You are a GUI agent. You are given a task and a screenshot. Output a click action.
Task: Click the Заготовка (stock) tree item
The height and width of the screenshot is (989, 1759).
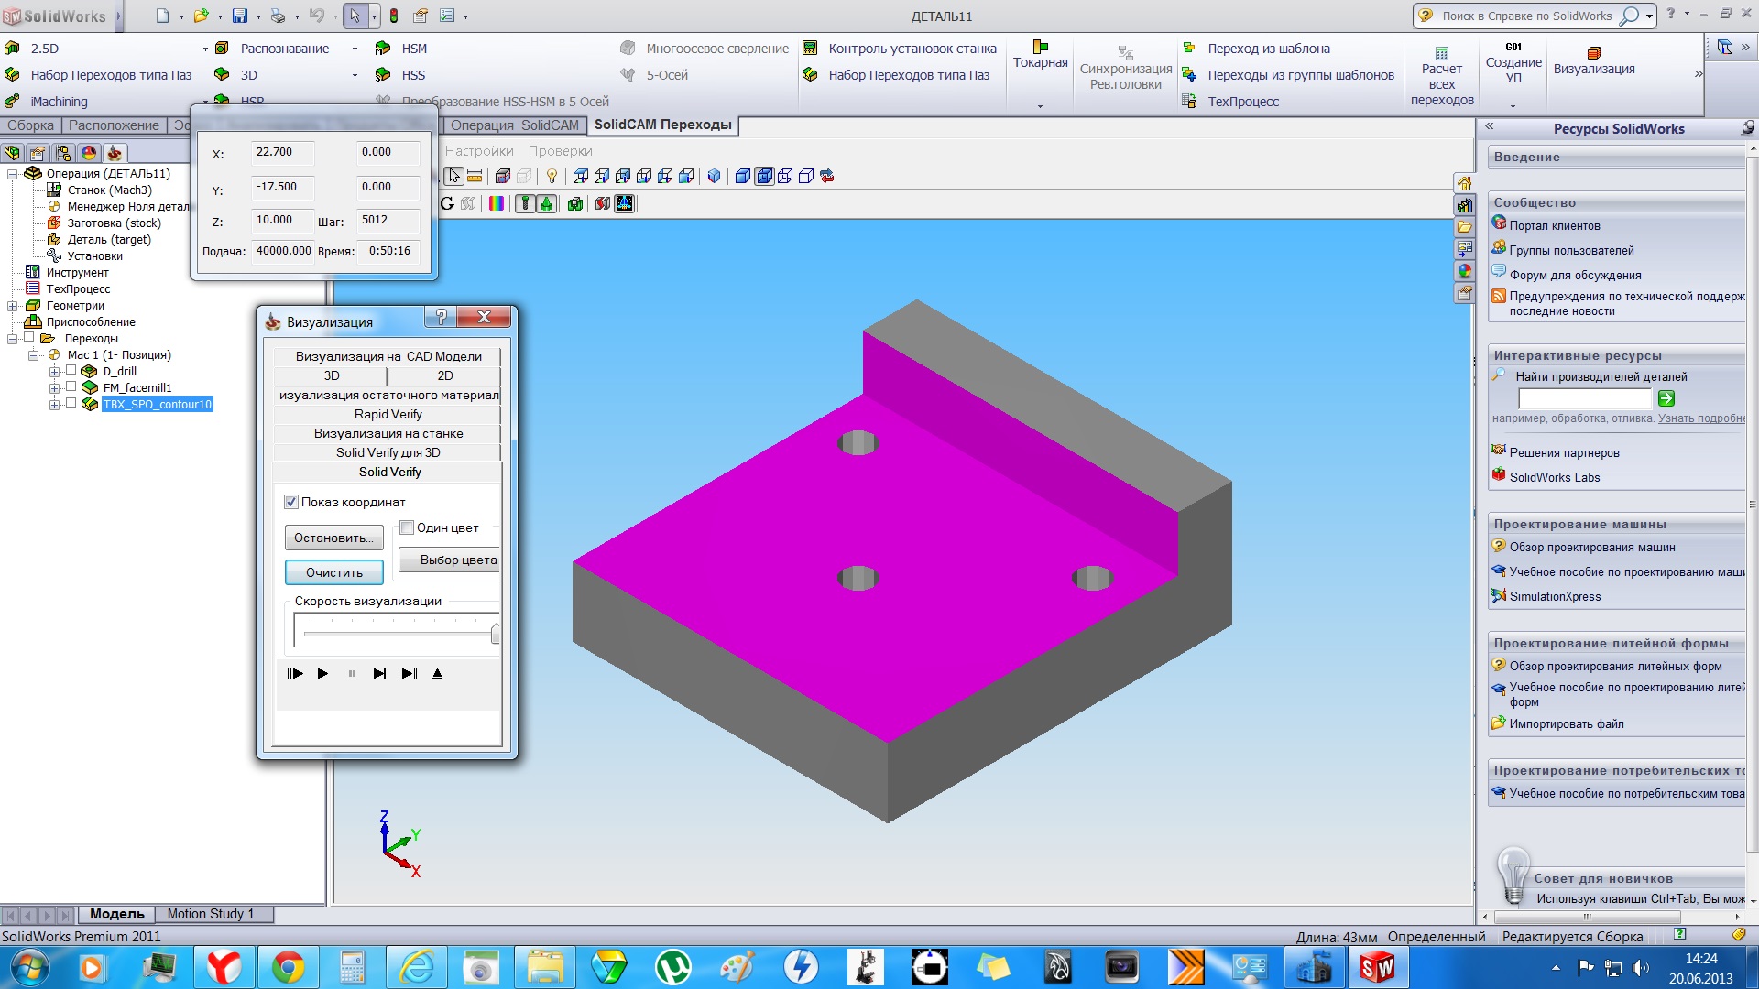(114, 223)
